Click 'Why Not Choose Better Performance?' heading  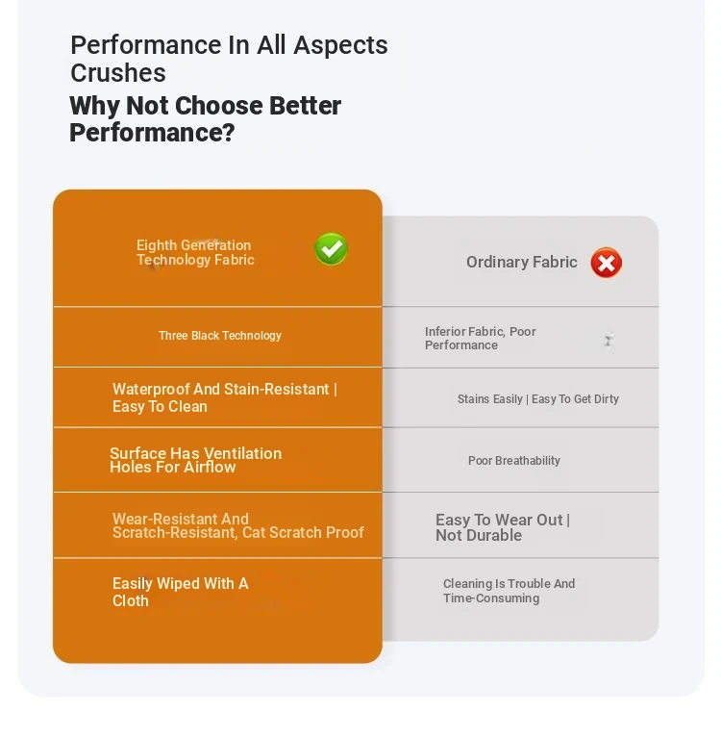pyautogui.click(x=205, y=118)
